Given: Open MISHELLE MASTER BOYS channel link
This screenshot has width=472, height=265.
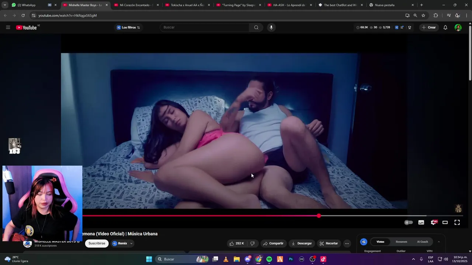Looking at the screenshot, I should tap(55, 241).
